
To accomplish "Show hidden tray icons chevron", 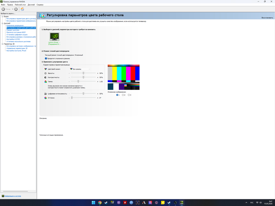I will [246, 202].
